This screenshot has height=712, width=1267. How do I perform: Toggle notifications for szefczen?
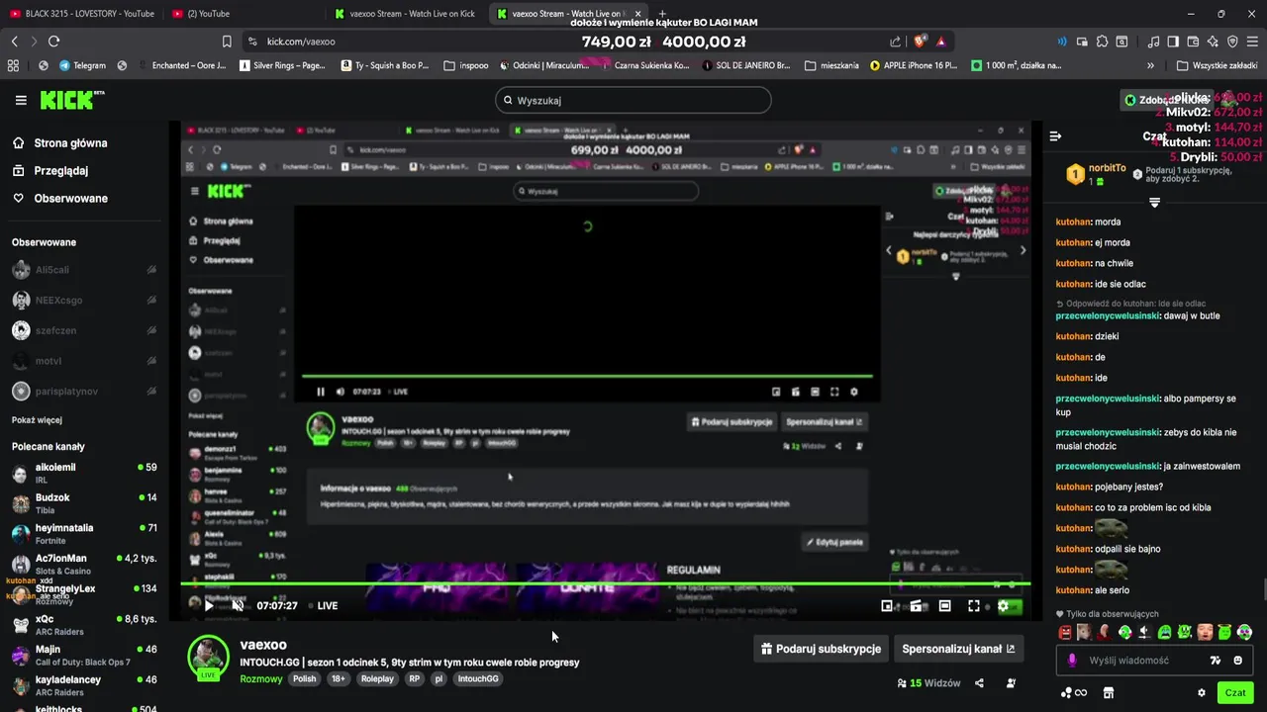151,330
